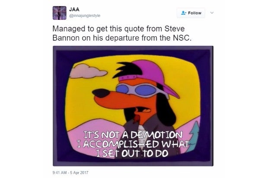This screenshot has width=267, height=178.
Task: Click the caption line I SET OUT TO DO
Action: click(132, 153)
